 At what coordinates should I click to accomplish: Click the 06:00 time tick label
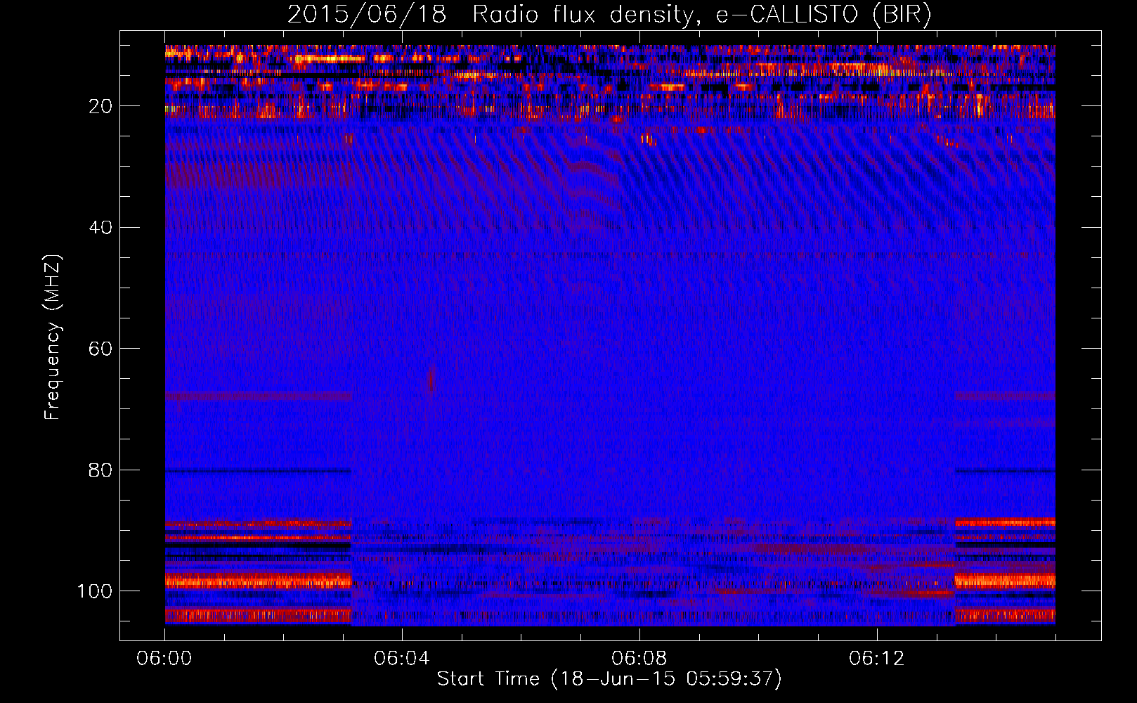click(164, 659)
